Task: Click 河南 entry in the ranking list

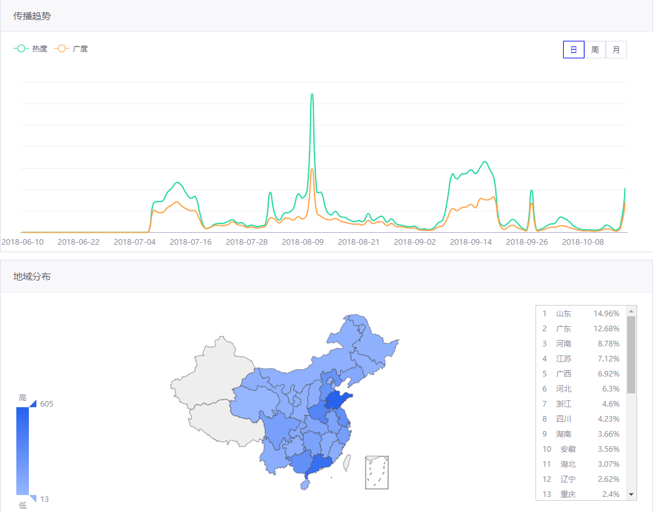Action: pos(581,343)
